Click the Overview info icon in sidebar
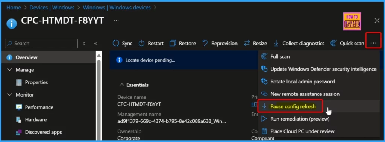Screen dimensions: 385x142 [x=9, y=57]
